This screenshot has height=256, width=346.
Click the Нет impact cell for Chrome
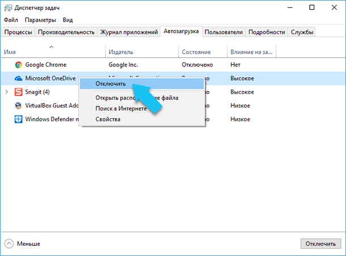235,65
